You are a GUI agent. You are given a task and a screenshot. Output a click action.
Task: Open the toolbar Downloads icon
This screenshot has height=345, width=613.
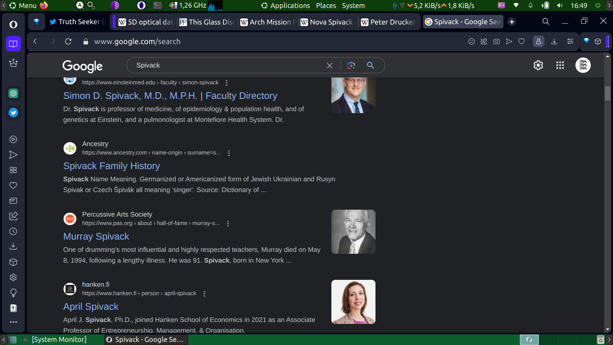point(554,41)
